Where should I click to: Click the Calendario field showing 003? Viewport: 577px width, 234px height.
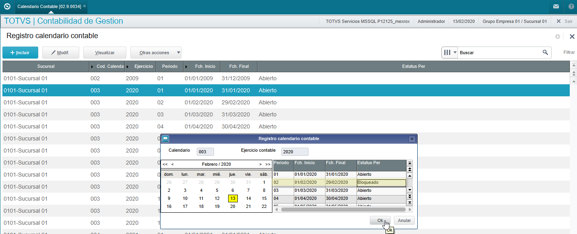(x=205, y=152)
